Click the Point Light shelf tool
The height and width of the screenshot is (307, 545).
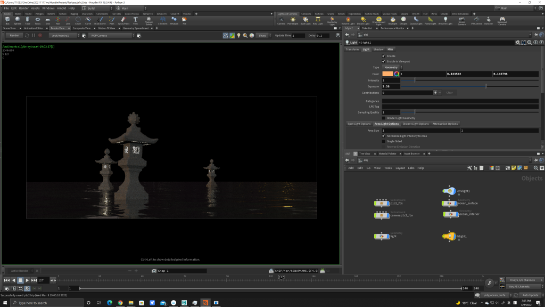[293, 20]
